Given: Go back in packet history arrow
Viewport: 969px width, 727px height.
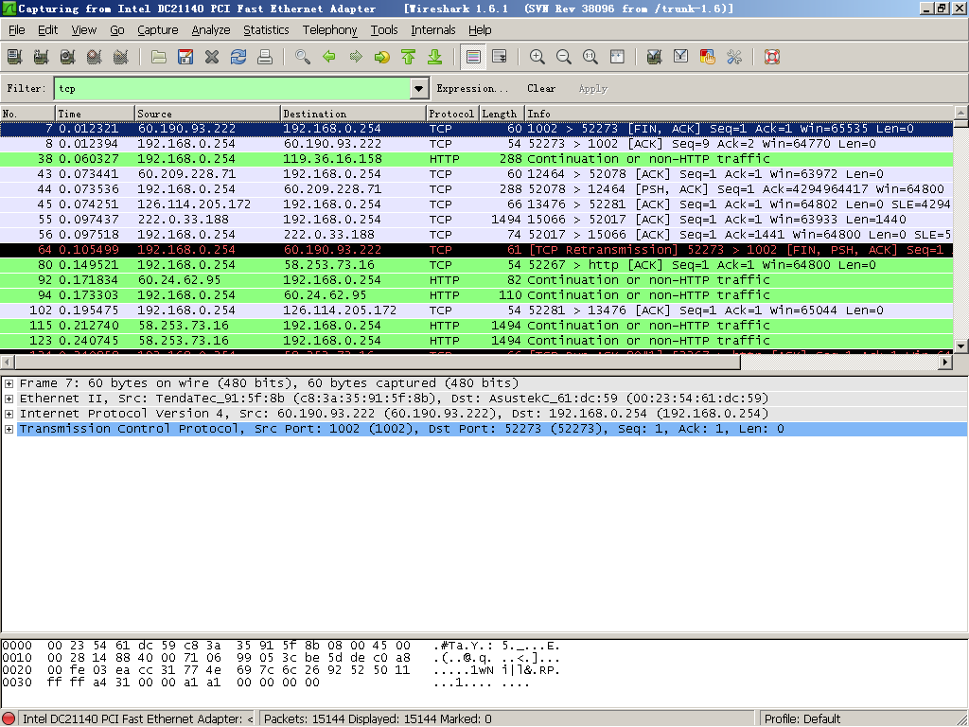Looking at the screenshot, I should click(329, 58).
